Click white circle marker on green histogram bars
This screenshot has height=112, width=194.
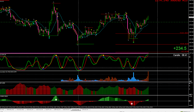[x=56, y=100]
